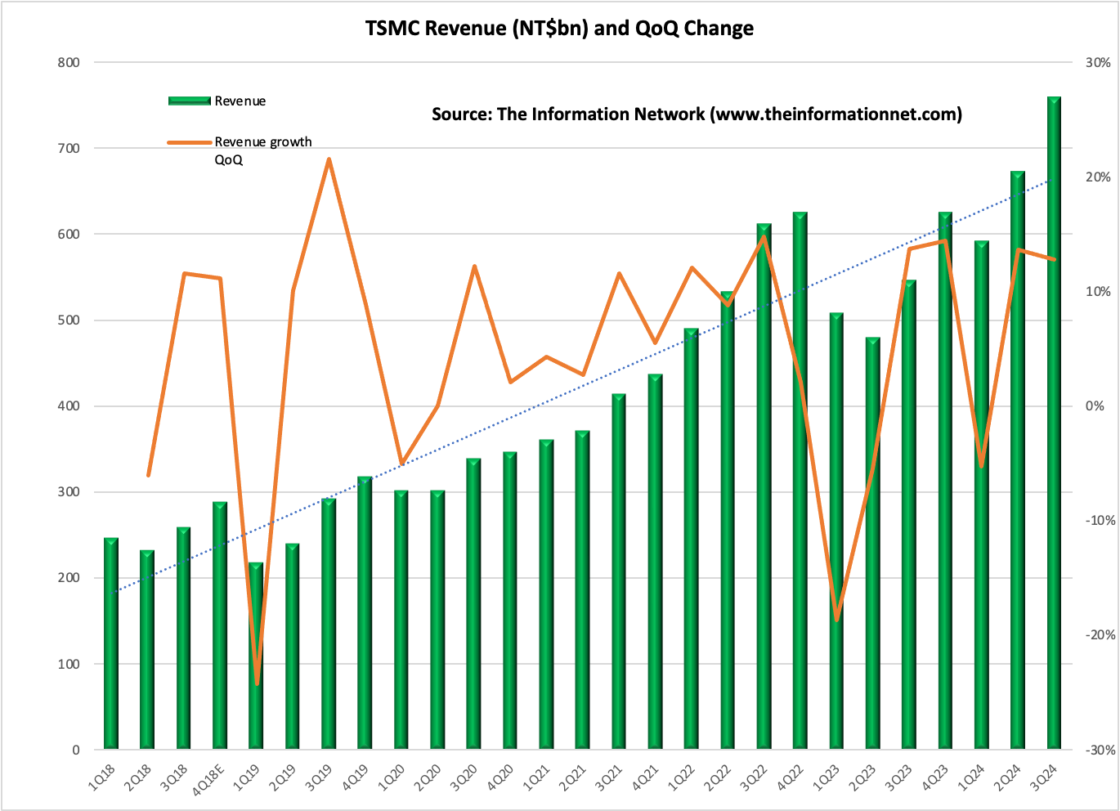Select the 4Q22 revenue bar
Screen dimensions: 1120x811
point(800,481)
